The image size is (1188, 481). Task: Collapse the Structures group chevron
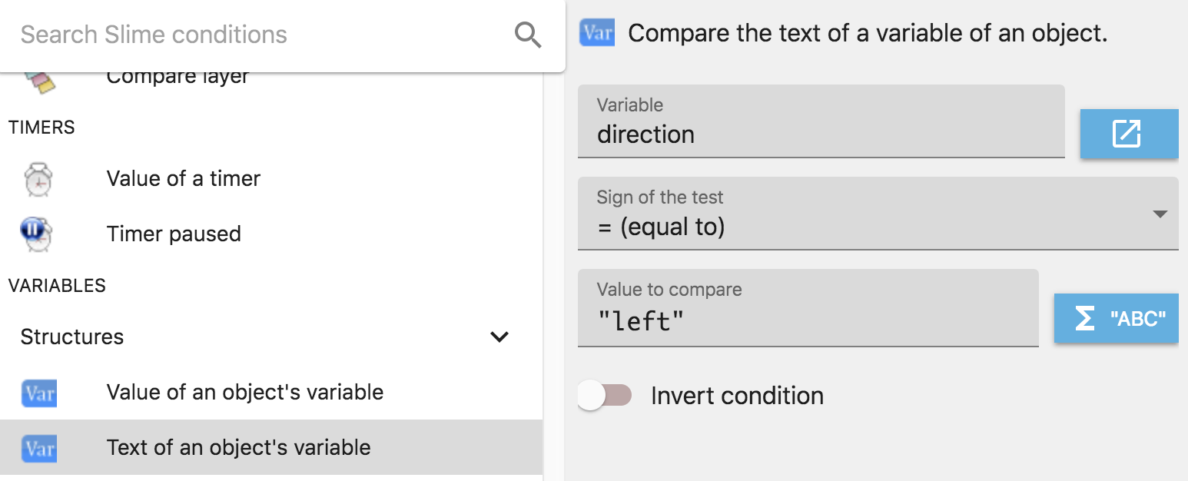click(x=499, y=337)
